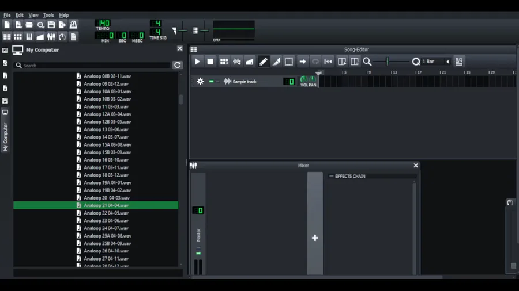
Task: Solo the Sample track
Action: 217,81
